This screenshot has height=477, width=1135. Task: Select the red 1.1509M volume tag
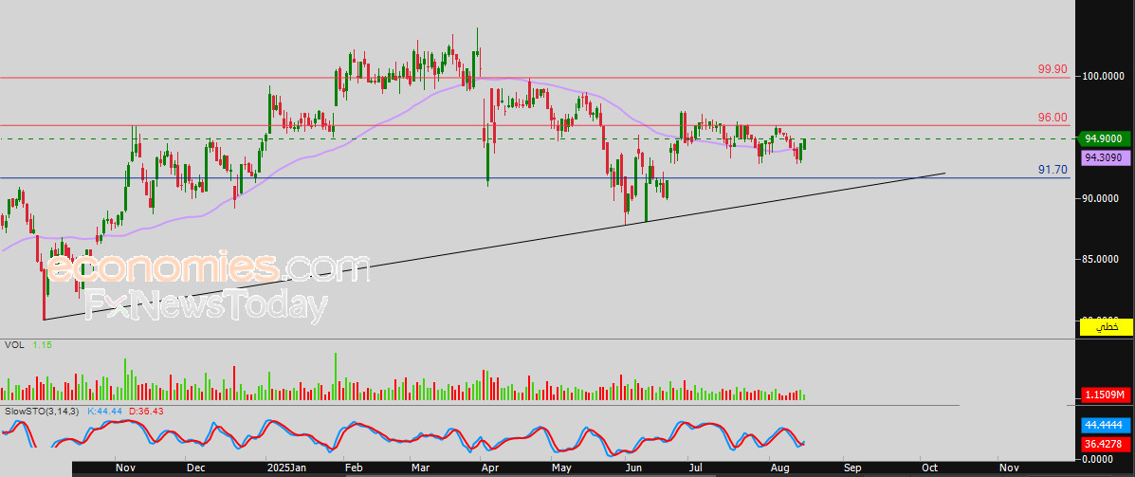(1106, 395)
